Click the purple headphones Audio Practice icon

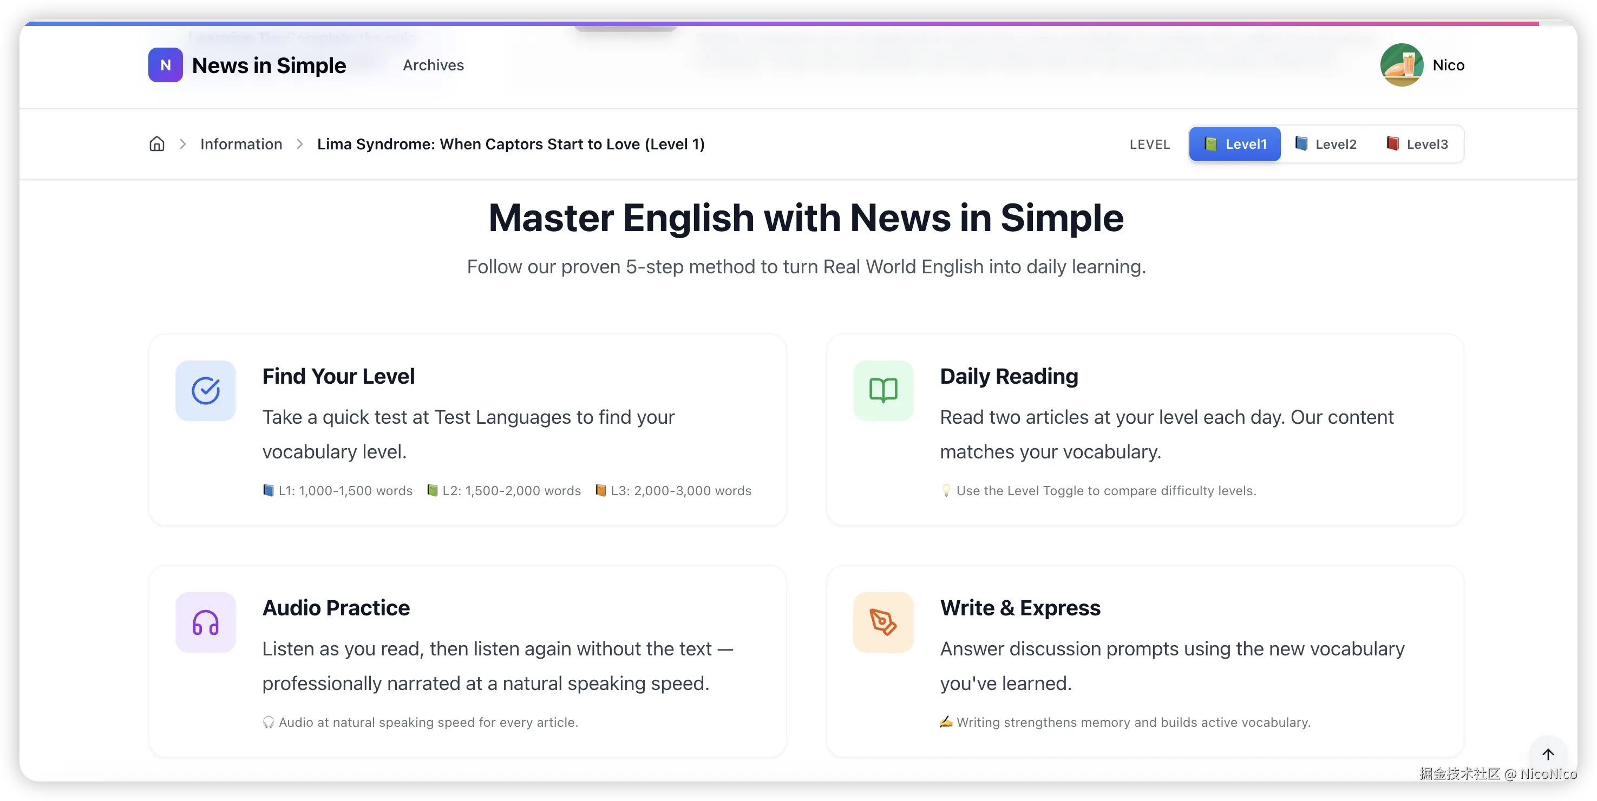tap(205, 622)
